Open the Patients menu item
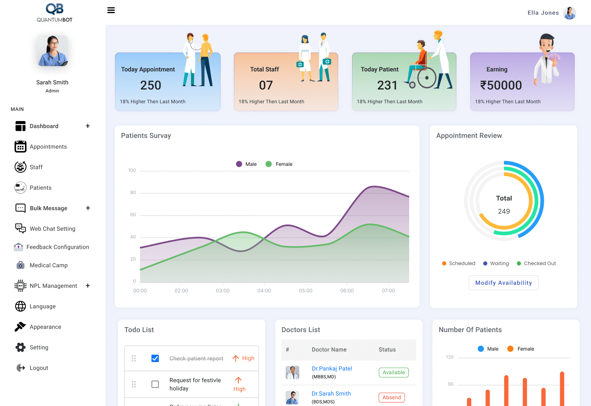This screenshot has width=591, height=406. [x=41, y=188]
